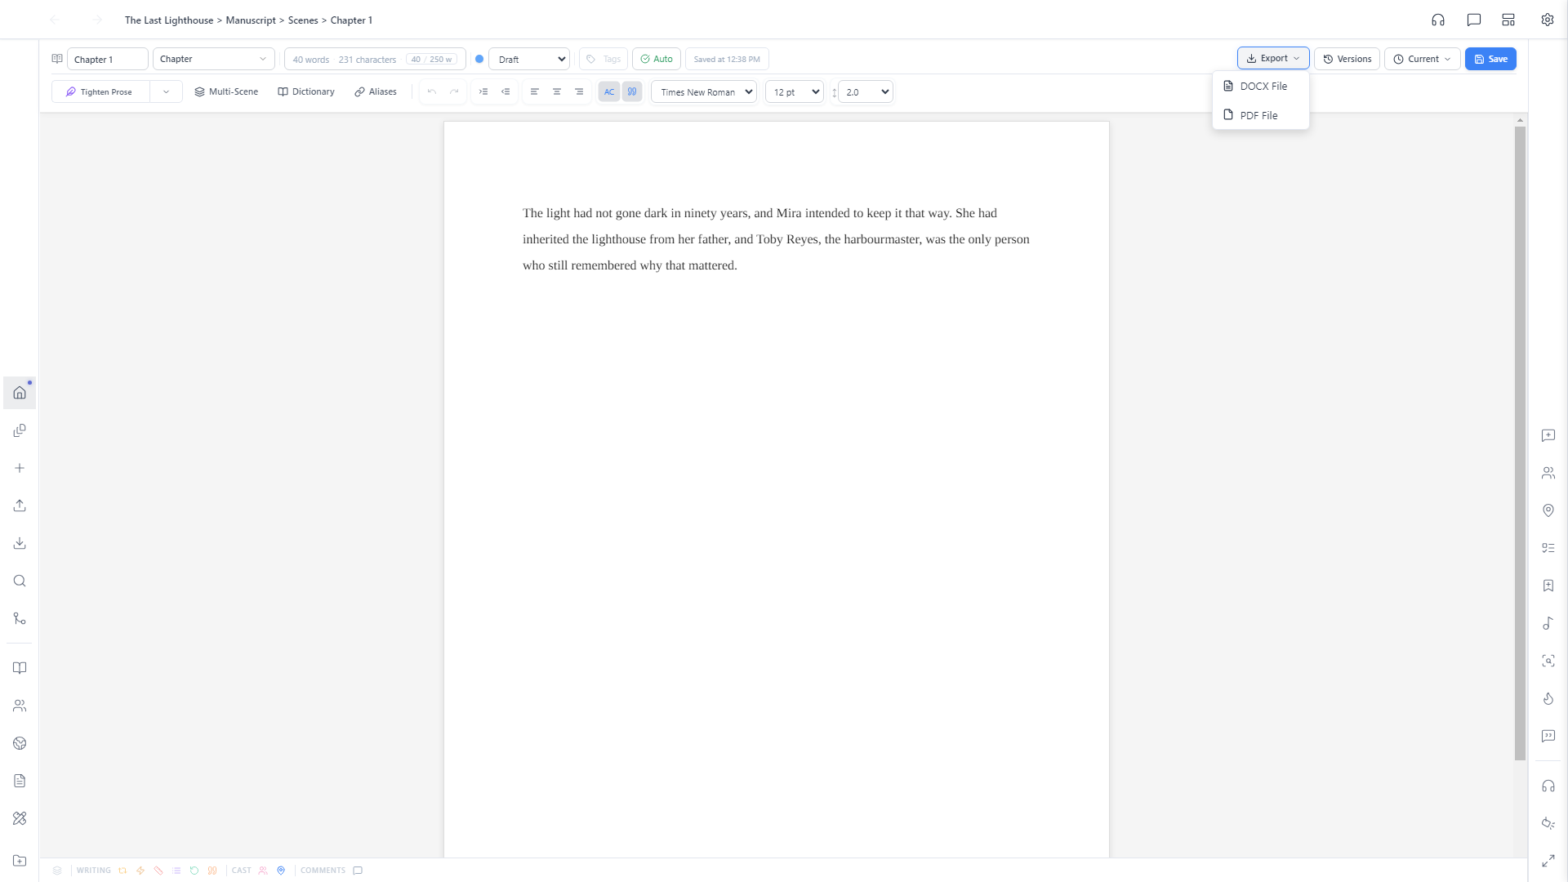Viewport: 1568px width, 882px height.
Task: Click the pencil ruler tools icon in left sidebar
Action: point(20,818)
